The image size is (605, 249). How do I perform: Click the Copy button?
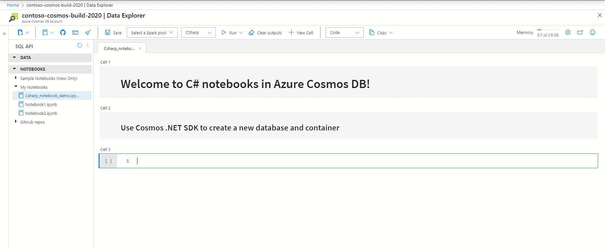(378, 33)
